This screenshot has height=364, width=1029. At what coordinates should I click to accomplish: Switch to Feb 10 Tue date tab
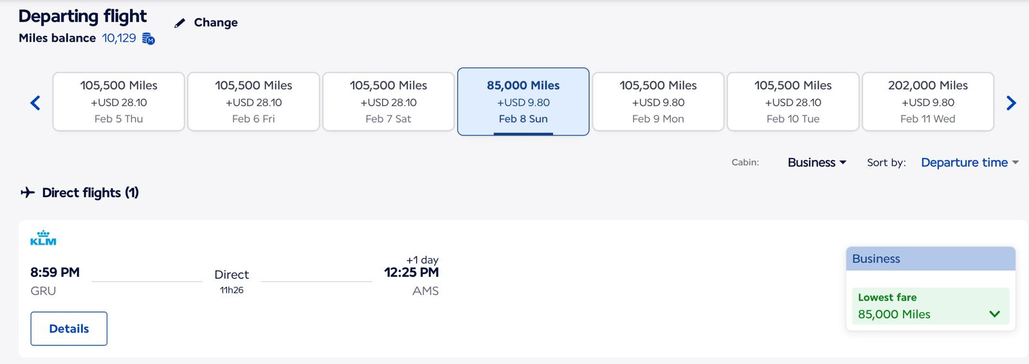pos(793,101)
